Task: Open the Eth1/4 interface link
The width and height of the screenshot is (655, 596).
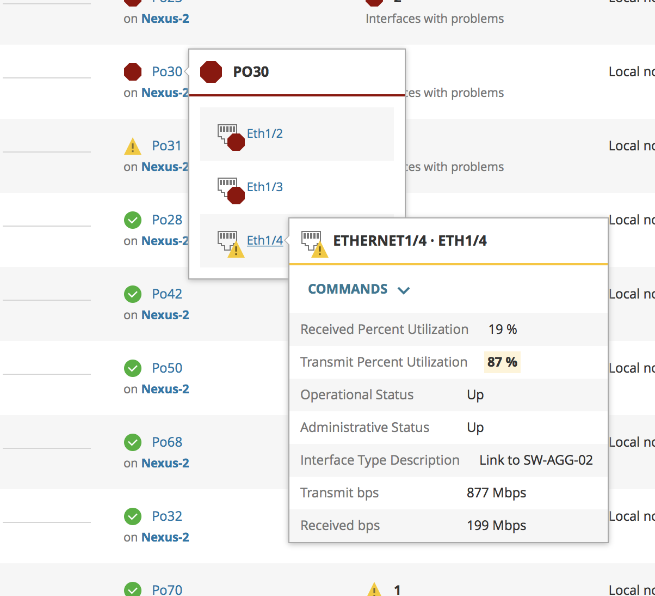Action: [265, 240]
